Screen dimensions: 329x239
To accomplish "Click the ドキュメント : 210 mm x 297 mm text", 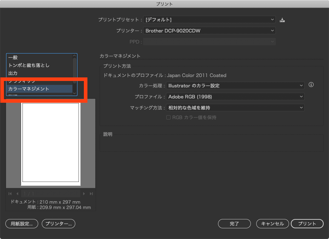I will click(x=46, y=202).
